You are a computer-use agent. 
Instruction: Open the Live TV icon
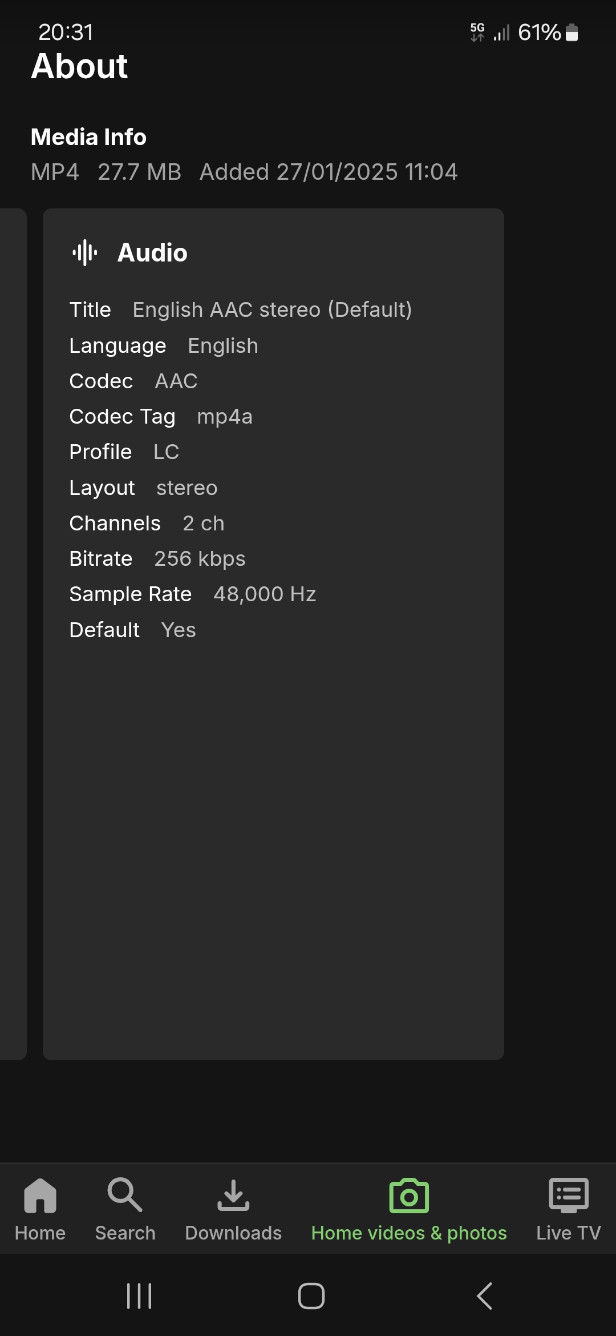click(x=568, y=1194)
